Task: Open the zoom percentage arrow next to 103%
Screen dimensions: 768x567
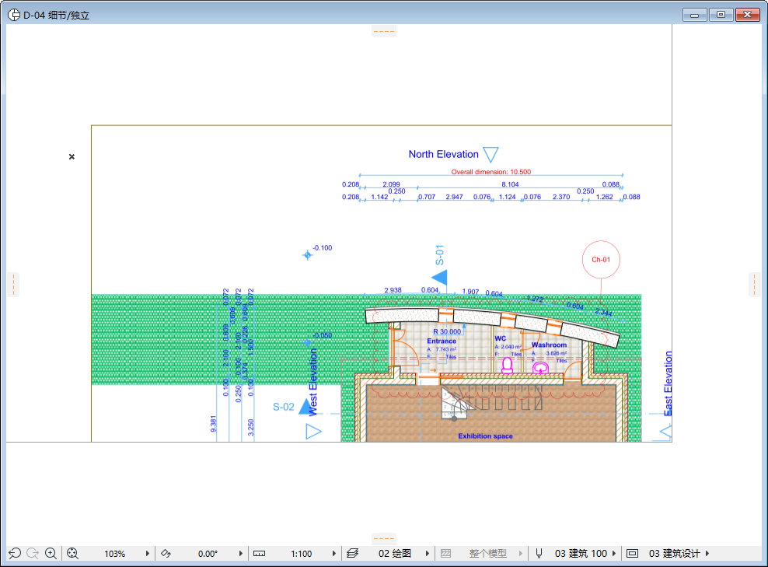Action: 148,553
